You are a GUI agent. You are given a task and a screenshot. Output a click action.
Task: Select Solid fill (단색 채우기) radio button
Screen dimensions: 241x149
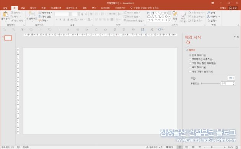[x=190, y=55]
